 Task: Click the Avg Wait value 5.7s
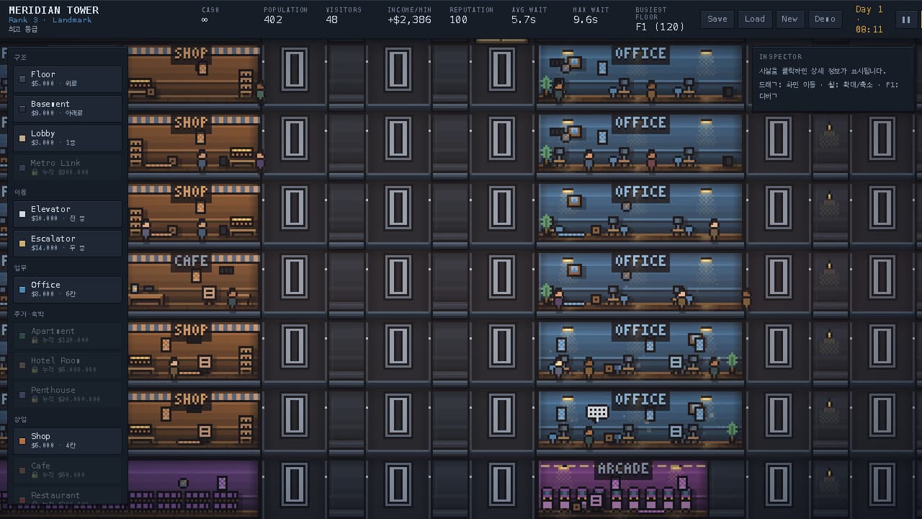tap(524, 20)
